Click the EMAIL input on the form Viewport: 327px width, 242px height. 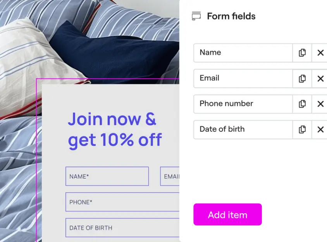[x=170, y=176]
